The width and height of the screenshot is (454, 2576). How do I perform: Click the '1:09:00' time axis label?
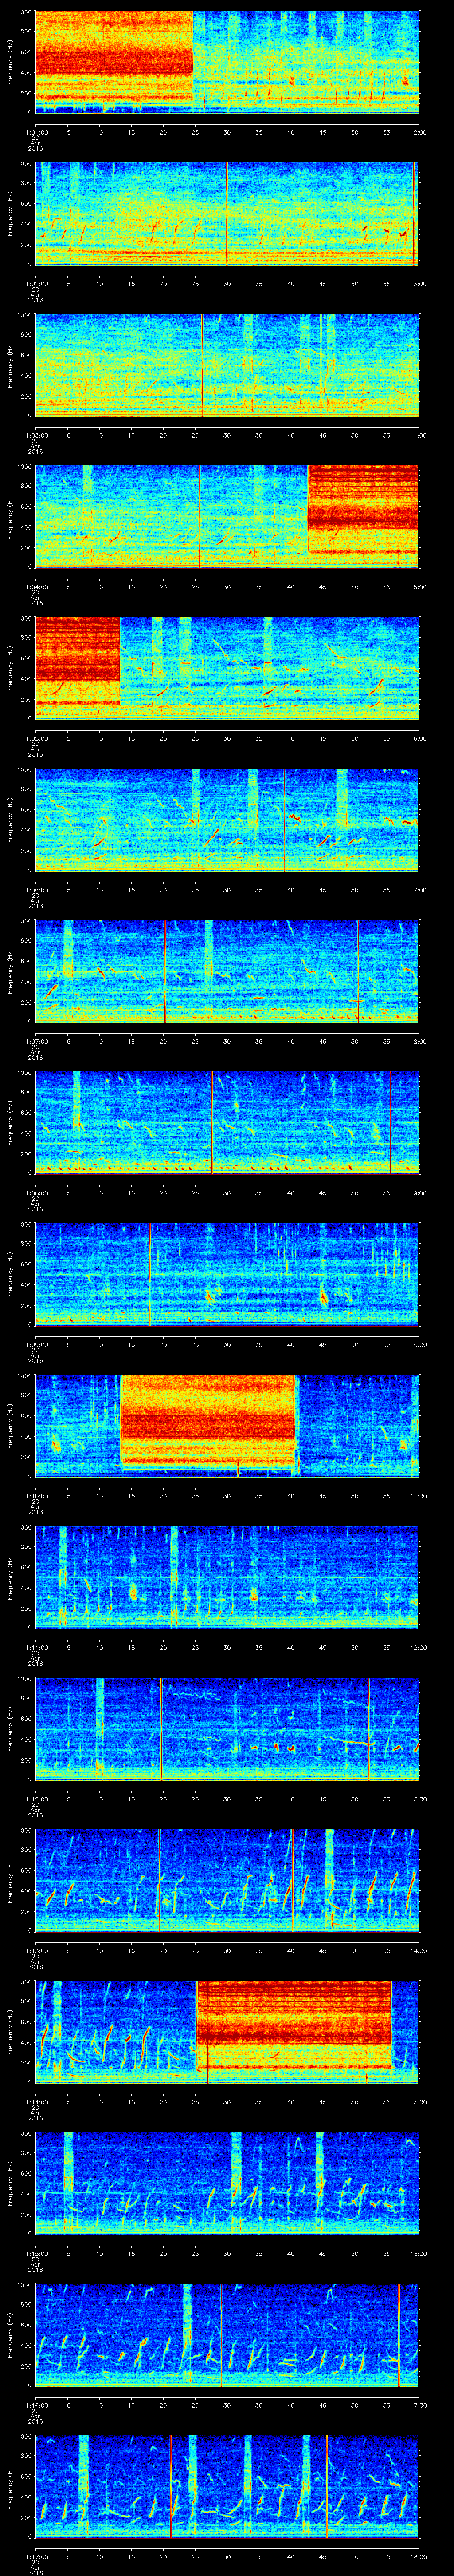tap(36, 1344)
